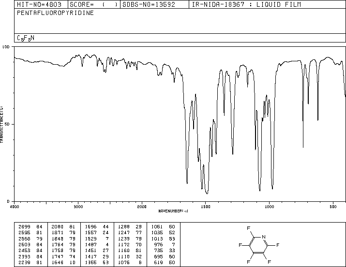
Task: Select peak table row 1529 7
Action: click(97, 239)
